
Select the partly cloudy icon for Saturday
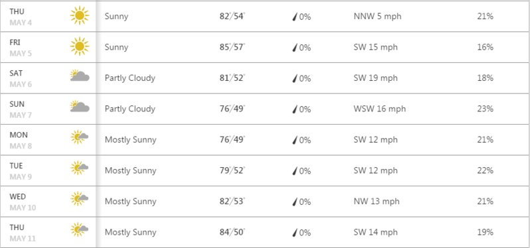point(80,75)
